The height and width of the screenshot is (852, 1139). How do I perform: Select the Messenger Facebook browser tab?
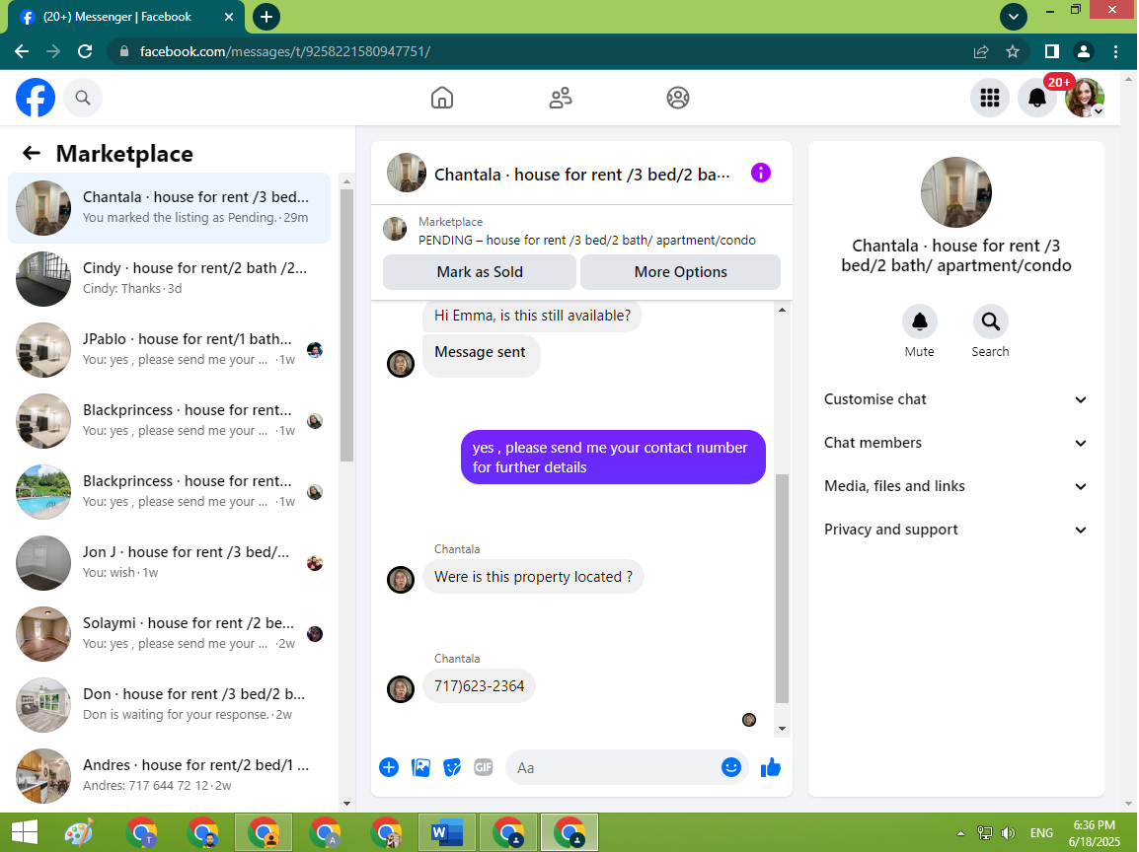(x=125, y=18)
